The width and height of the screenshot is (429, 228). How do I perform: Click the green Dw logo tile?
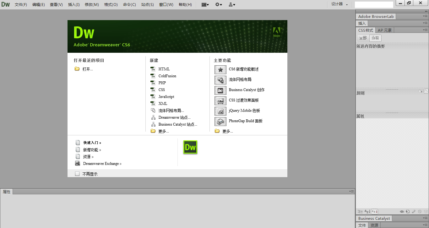point(190,147)
